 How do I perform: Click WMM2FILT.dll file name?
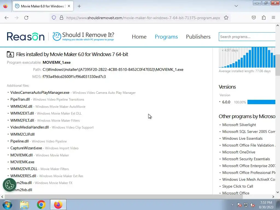tap(22, 120)
